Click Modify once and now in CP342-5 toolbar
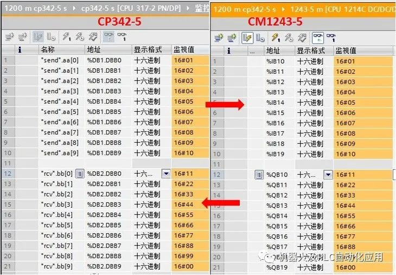The height and width of the screenshot is (275, 396). click(x=67, y=37)
